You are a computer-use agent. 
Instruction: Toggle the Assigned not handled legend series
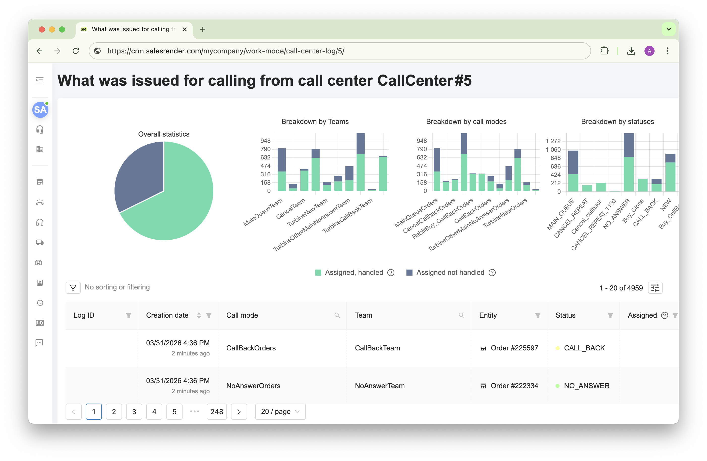click(450, 273)
